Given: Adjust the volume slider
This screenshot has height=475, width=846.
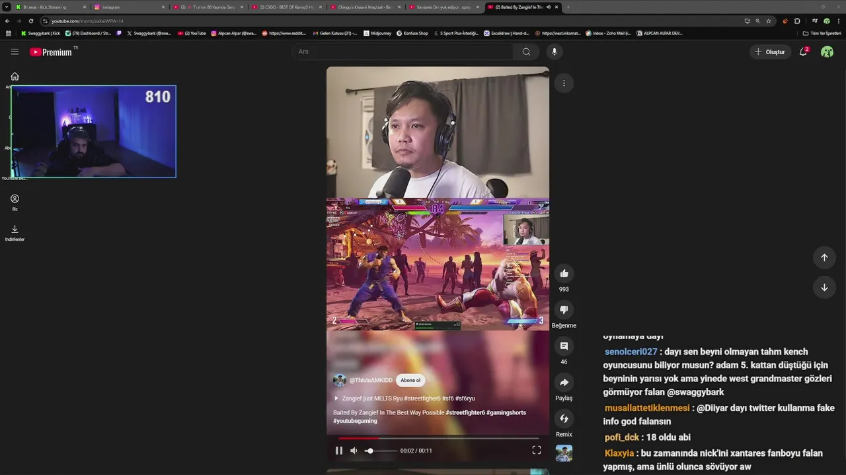Looking at the screenshot, I should tap(381, 451).
